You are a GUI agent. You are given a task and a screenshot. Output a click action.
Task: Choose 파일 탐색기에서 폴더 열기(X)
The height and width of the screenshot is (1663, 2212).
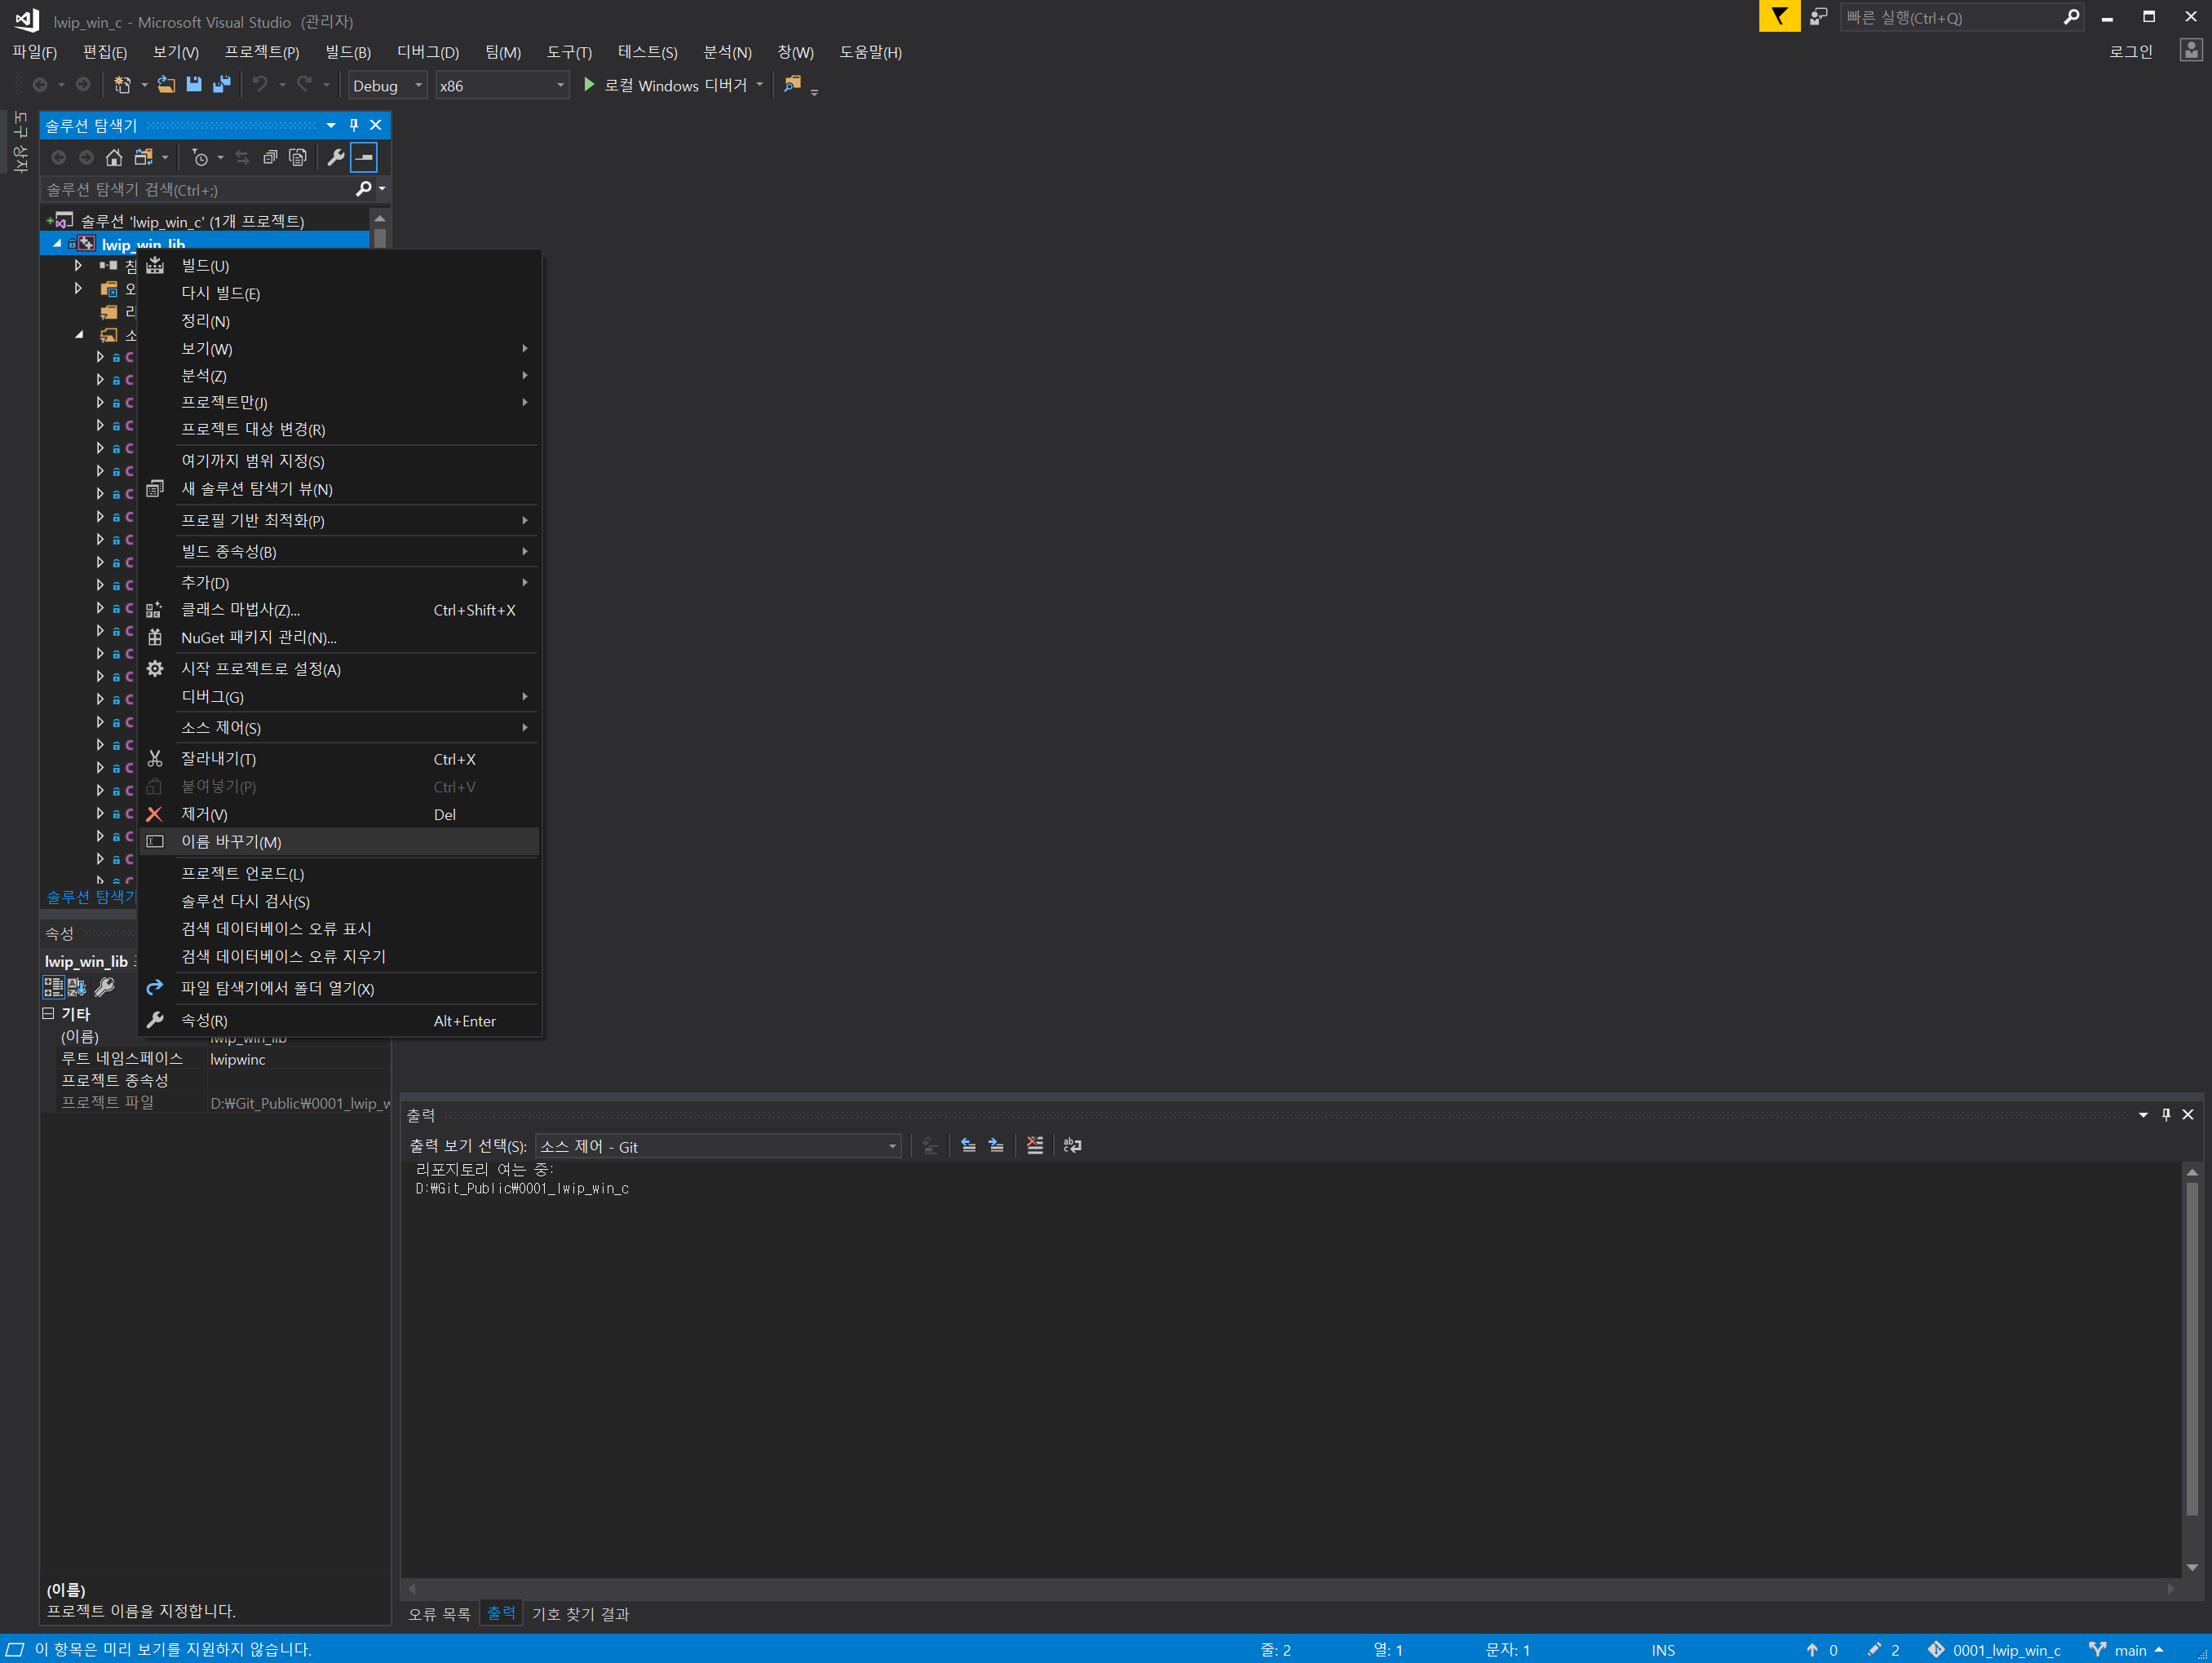point(340,987)
